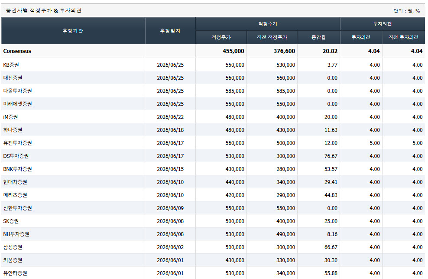Image resolution: width=428 pixels, height=279 pixels.
Task: Click Consensus target price 455,000
Action: [x=233, y=51]
